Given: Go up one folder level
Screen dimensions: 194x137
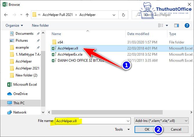Looking at the screenshot, I should click(27, 15).
